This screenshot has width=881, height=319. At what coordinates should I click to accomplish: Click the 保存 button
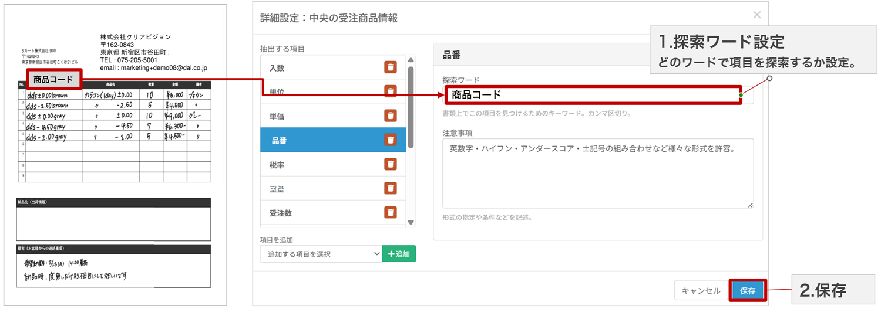748,290
